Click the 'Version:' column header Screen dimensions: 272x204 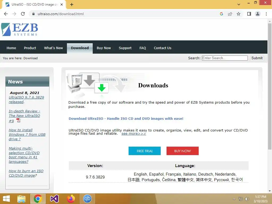pyautogui.click(x=95, y=166)
